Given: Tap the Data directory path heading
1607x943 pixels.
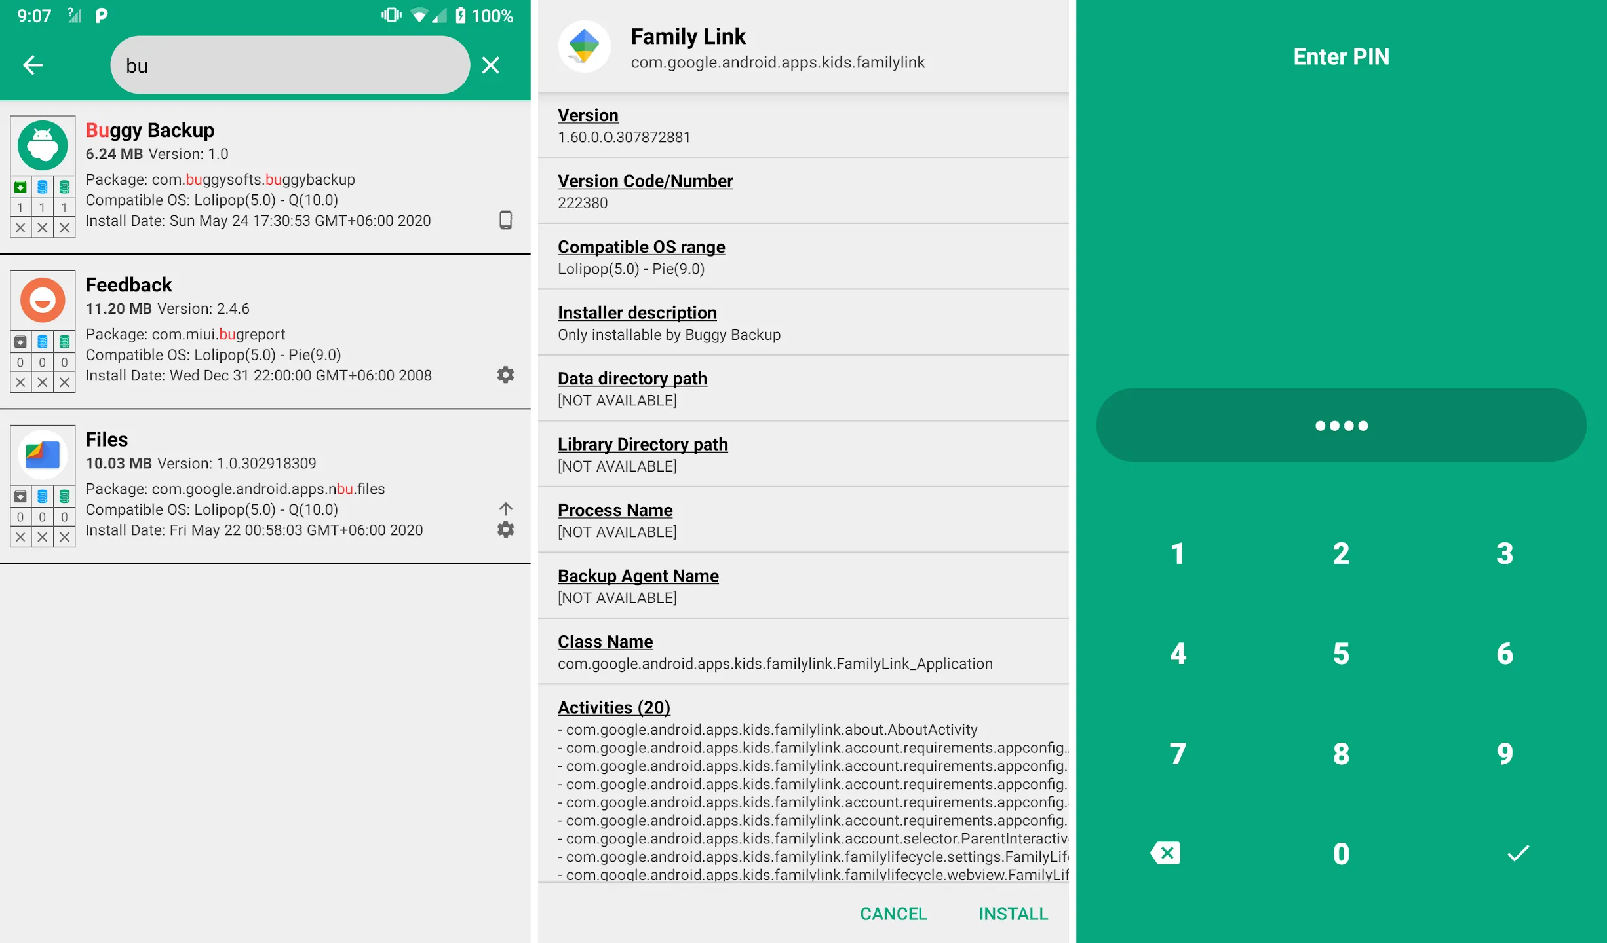Looking at the screenshot, I should (632, 379).
